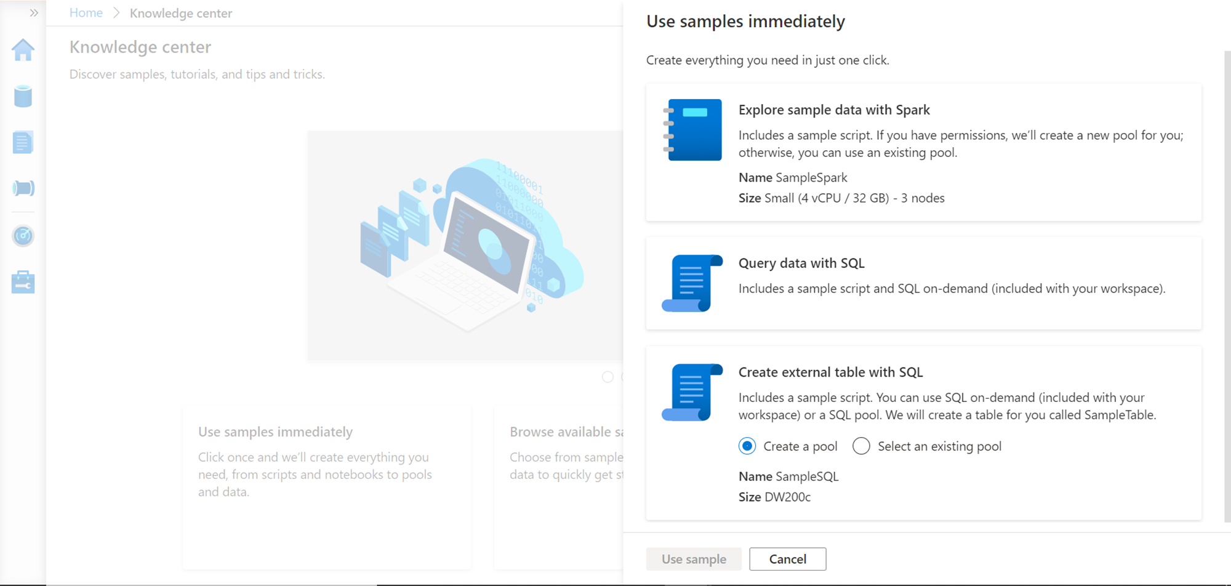Expand the left navigation sidebar
The width and height of the screenshot is (1231, 586).
pyautogui.click(x=34, y=13)
